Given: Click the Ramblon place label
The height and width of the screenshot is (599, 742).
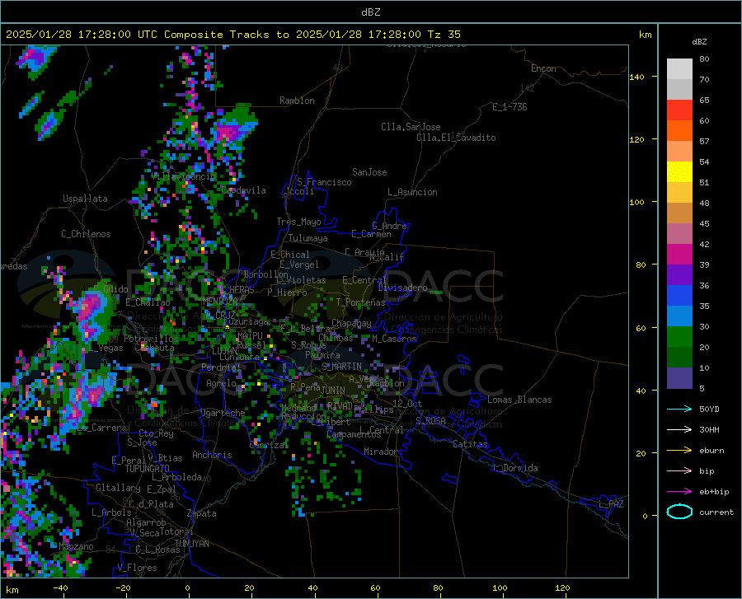Looking at the screenshot, I should coord(297,101).
